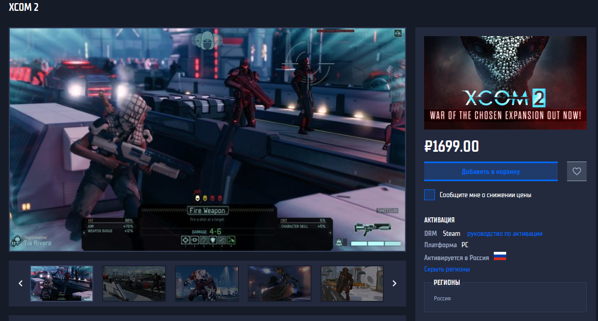Select the third thumbnail with red alien
Viewport: 598px width, 321px height.
pyautogui.click(x=207, y=284)
